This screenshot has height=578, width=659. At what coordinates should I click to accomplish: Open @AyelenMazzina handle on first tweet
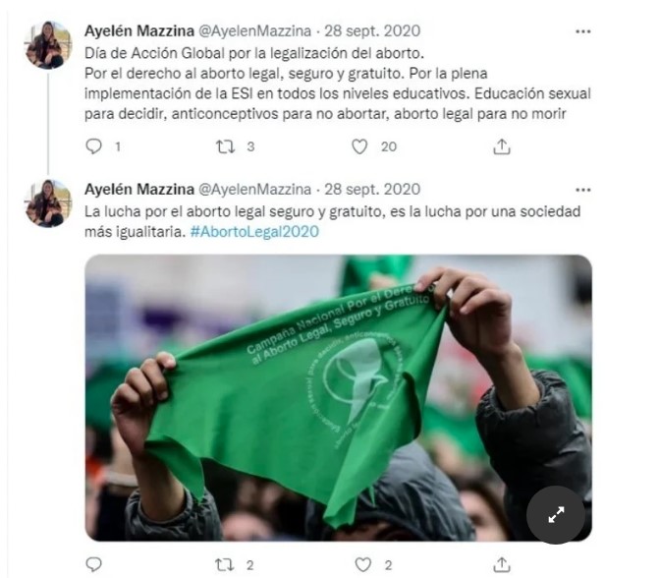pos(254,30)
